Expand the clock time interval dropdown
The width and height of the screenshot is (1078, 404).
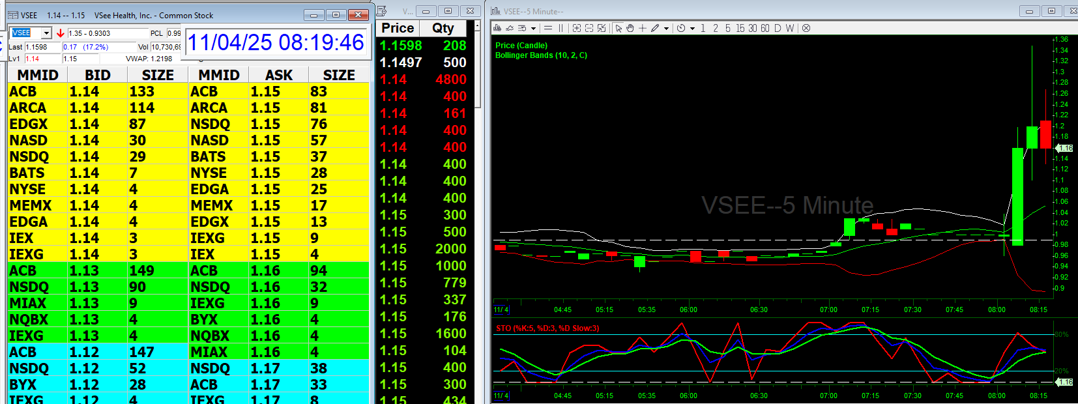(692, 29)
